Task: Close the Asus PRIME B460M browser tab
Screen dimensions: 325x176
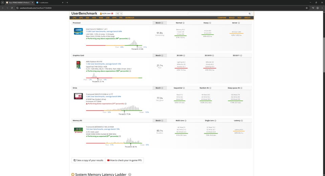Action: pos(32,2)
